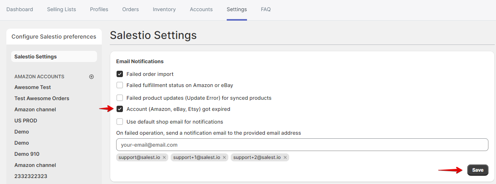The height and width of the screenshot is (184, 496).
Task: Click the support@salest.io tag text
Action: click(139, 157)
